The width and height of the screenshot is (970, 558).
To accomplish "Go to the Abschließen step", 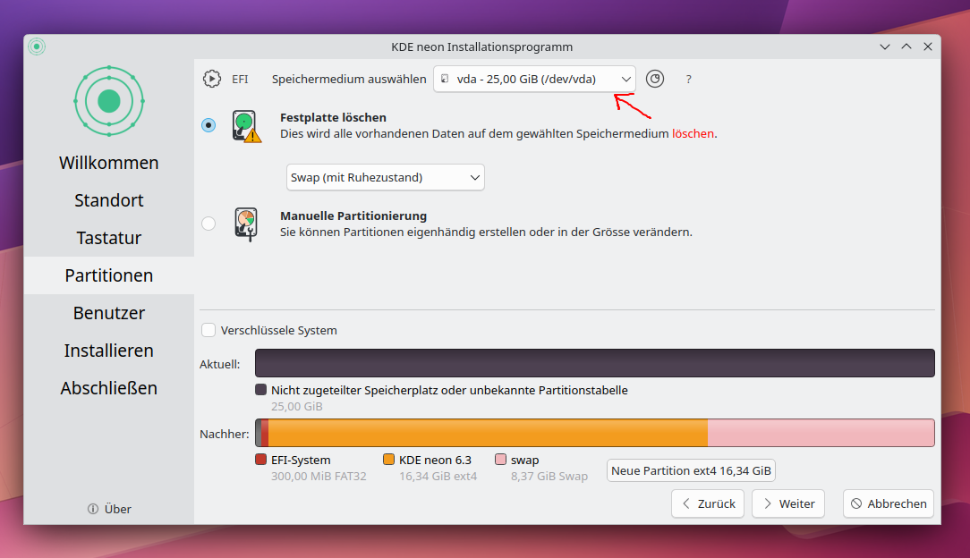I will (x=109, y=388).
